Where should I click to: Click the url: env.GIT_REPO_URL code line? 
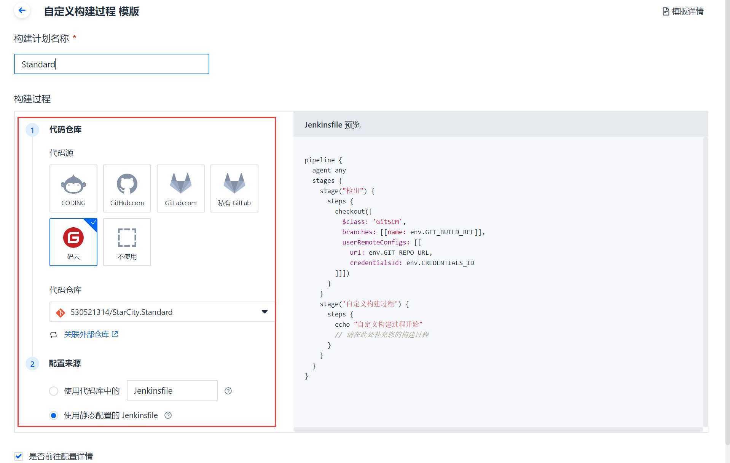point(391,252)
